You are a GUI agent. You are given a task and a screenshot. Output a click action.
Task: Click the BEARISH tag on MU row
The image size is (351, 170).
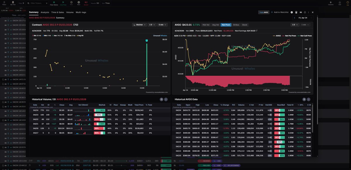204,161
